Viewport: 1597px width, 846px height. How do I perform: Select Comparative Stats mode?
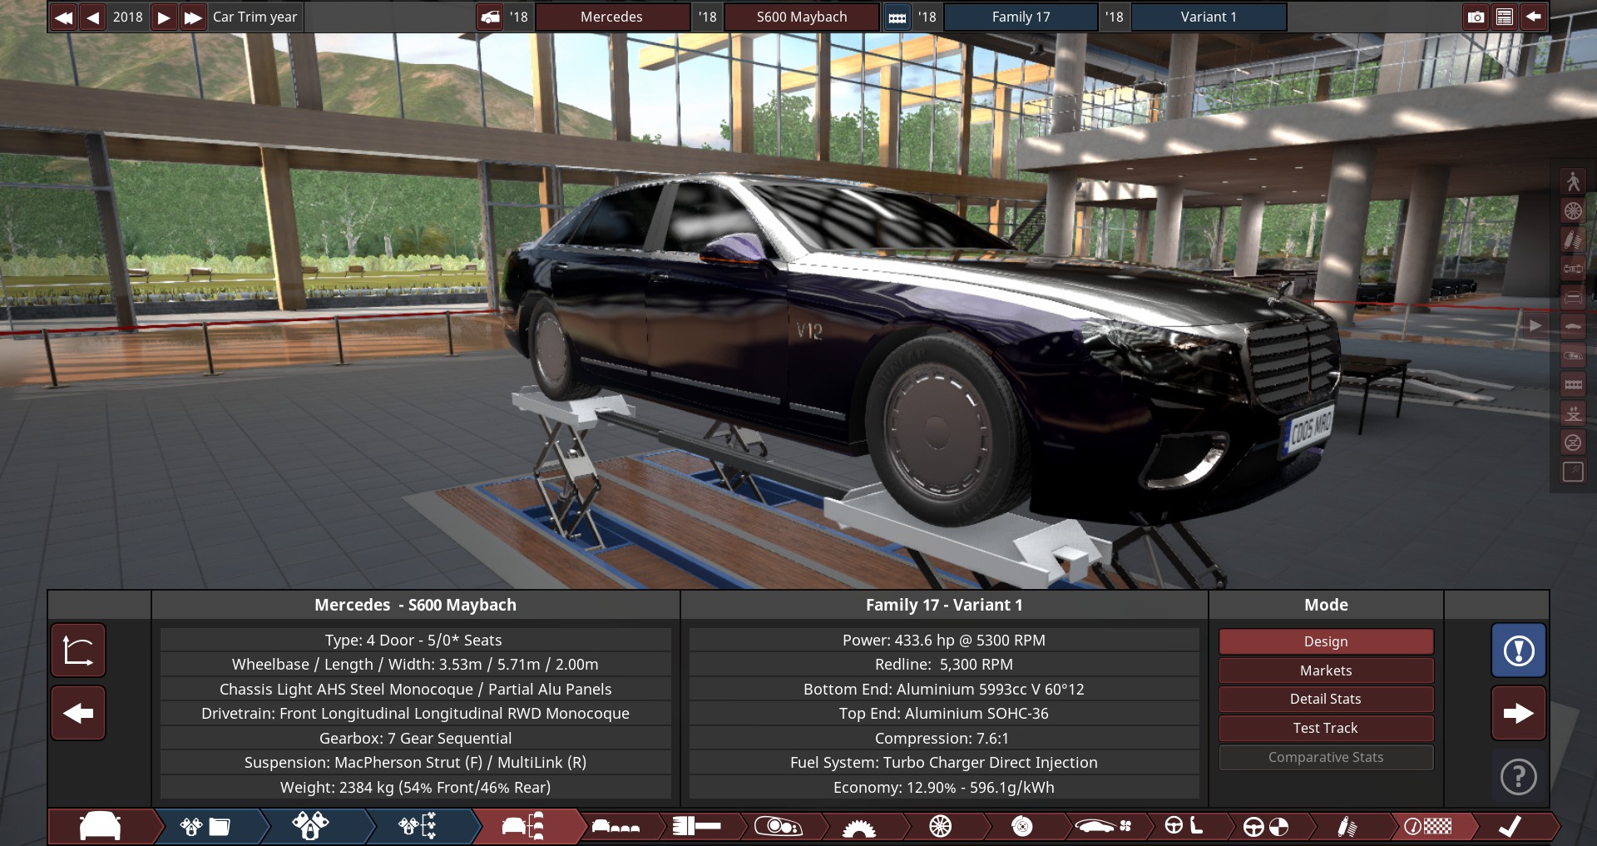1326,757
